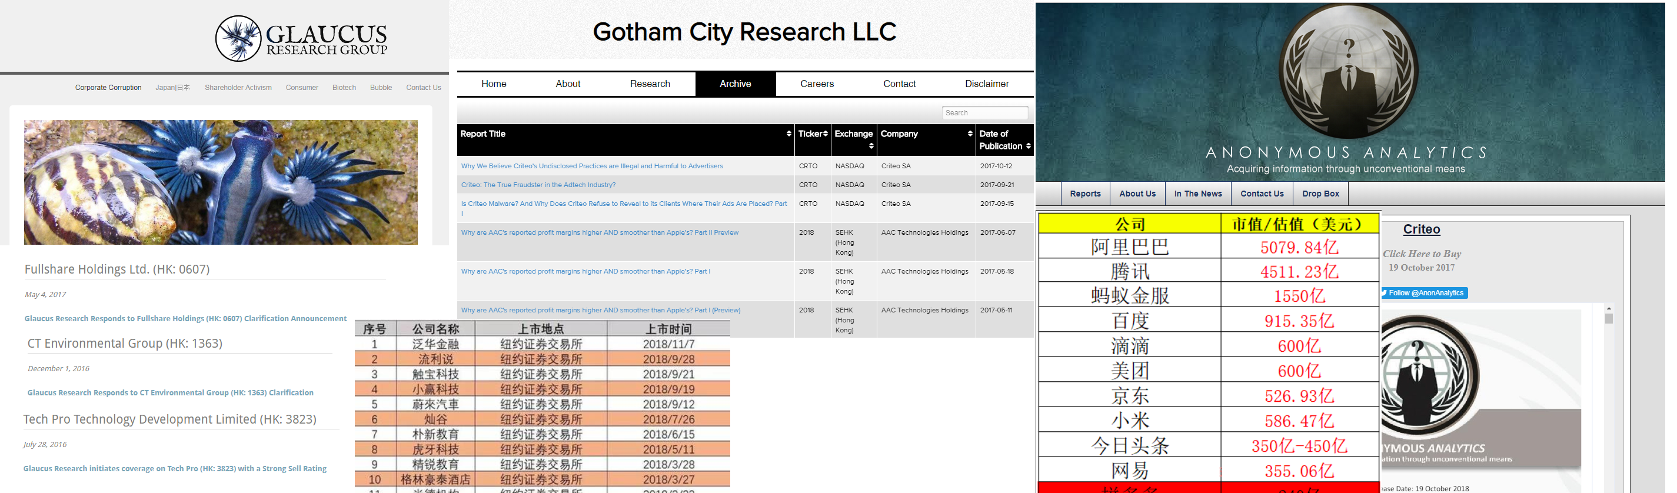
Task: Click the 915.35亿 valuation cell
Action: 1299,321
